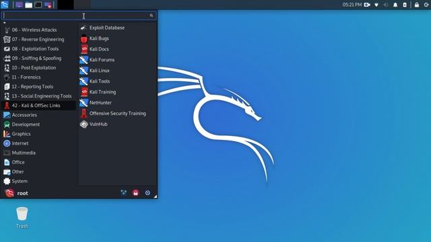This screenshot has width=431, height=242.
Task: Open the System category
Action: click(38, 182)
